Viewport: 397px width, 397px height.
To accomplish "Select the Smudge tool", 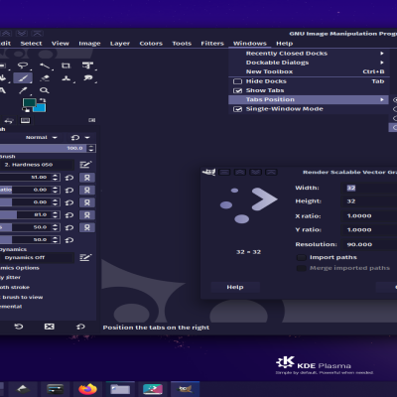I will coord(87,78).
